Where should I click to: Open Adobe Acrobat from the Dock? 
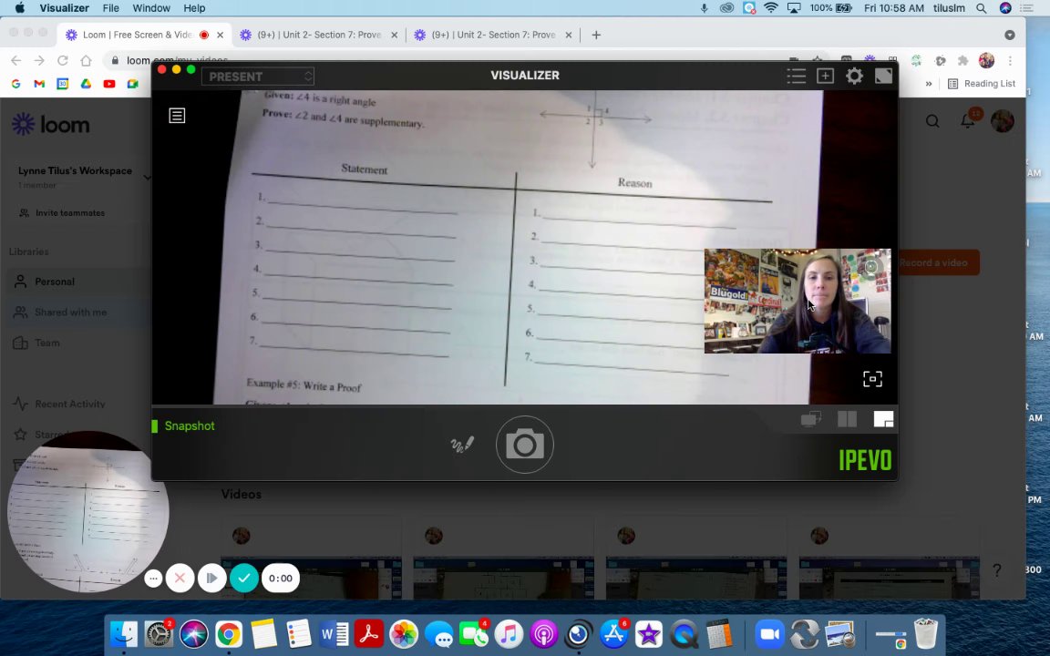(x=369, y=634)
